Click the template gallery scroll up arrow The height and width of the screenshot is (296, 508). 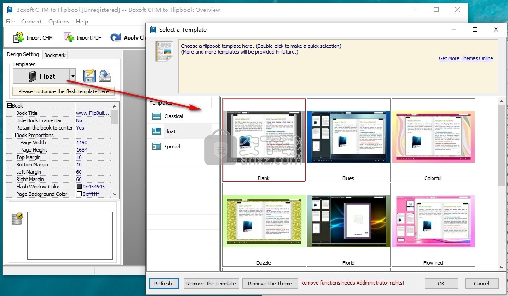coord(502,101)
